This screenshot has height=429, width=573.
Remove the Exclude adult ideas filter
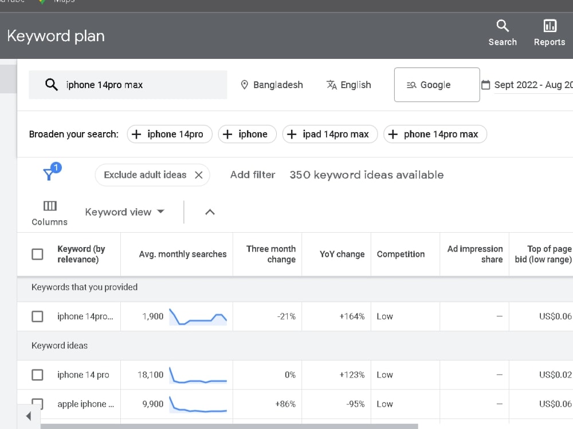[x=199, y=175]
